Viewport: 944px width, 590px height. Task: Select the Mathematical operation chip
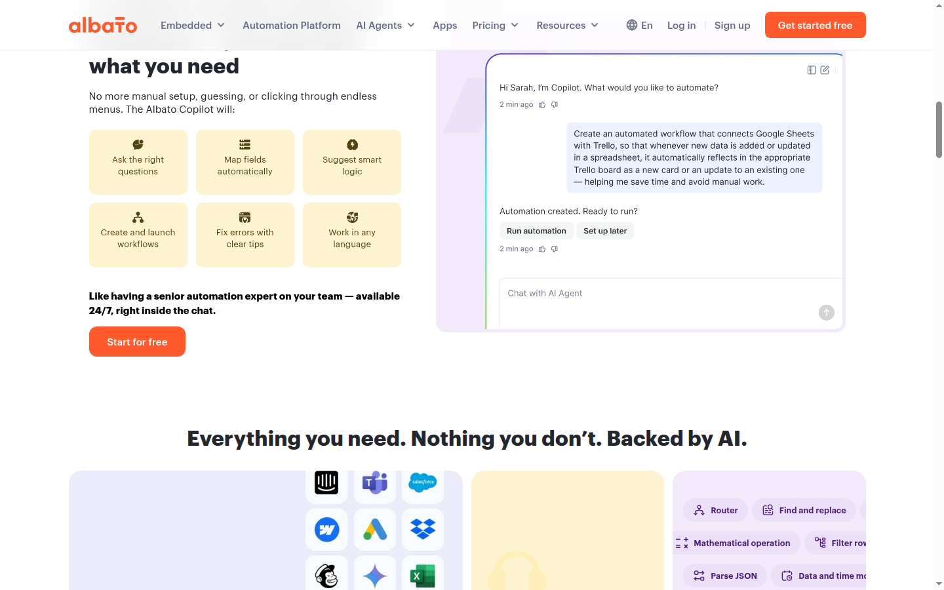pyautogui.click(x=736, y=543)
